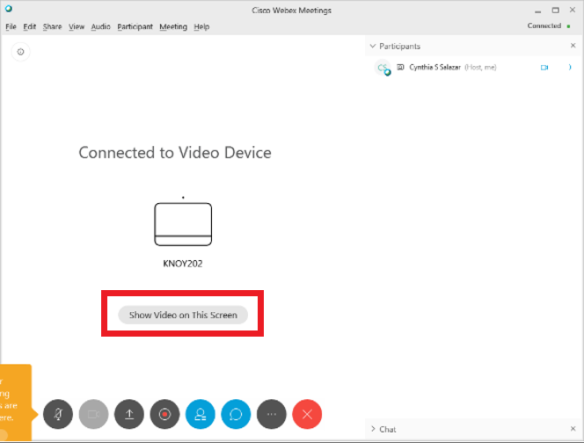Open the Participant menu

point(135,27)
